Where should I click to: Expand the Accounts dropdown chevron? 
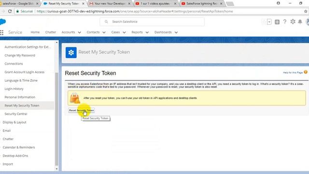tap(79, 32)
